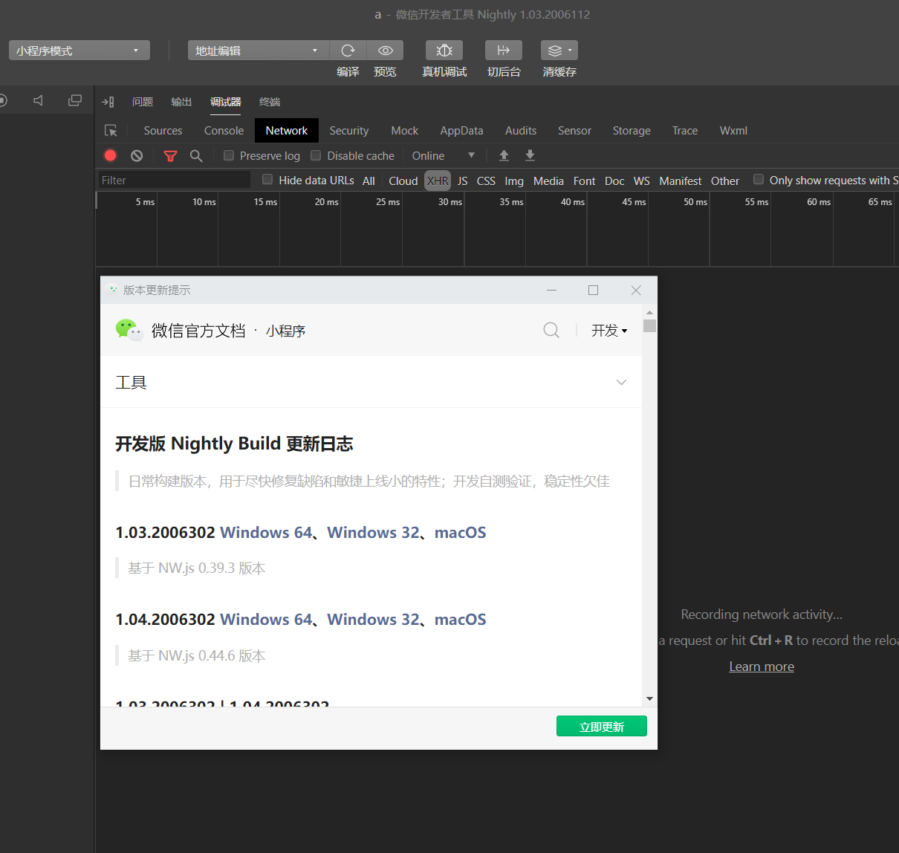899x853 pixels.
Task: Open the Wxml tab
Action: 733,131
